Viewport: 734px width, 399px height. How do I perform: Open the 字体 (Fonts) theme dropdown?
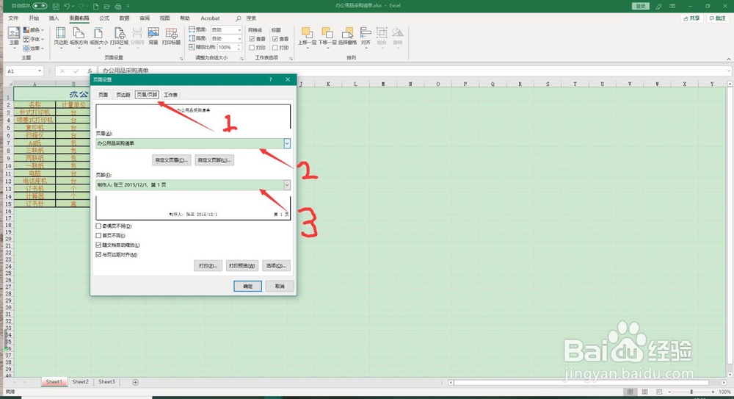(x=34, y=39)
